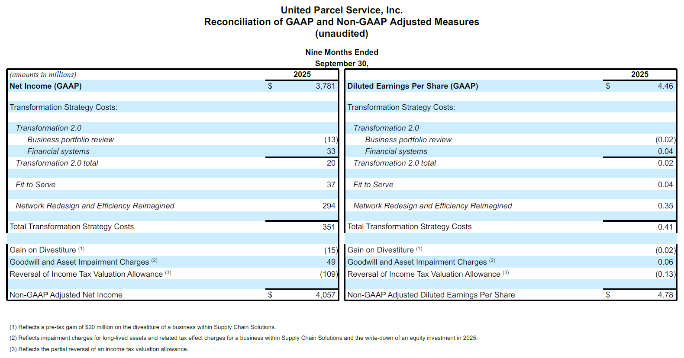
Task: Click the Total Transformation Strategy Costs value 351
Action: pos(329,227)
